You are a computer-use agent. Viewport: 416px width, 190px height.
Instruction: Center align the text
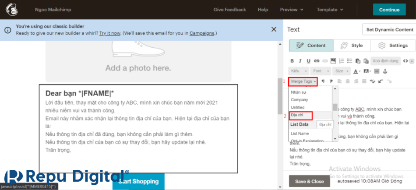coord(348,81)
